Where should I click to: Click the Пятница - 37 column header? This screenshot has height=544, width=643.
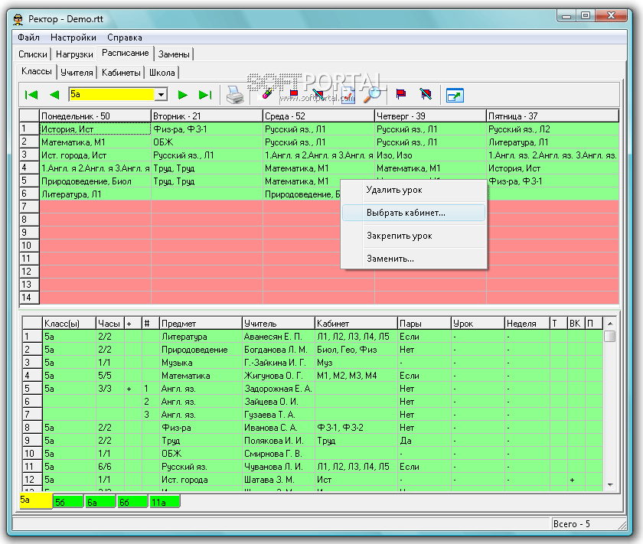[553, 116]
